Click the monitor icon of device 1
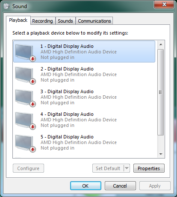The width and height of the screenshot is (177, 197). tap(24, 52)
